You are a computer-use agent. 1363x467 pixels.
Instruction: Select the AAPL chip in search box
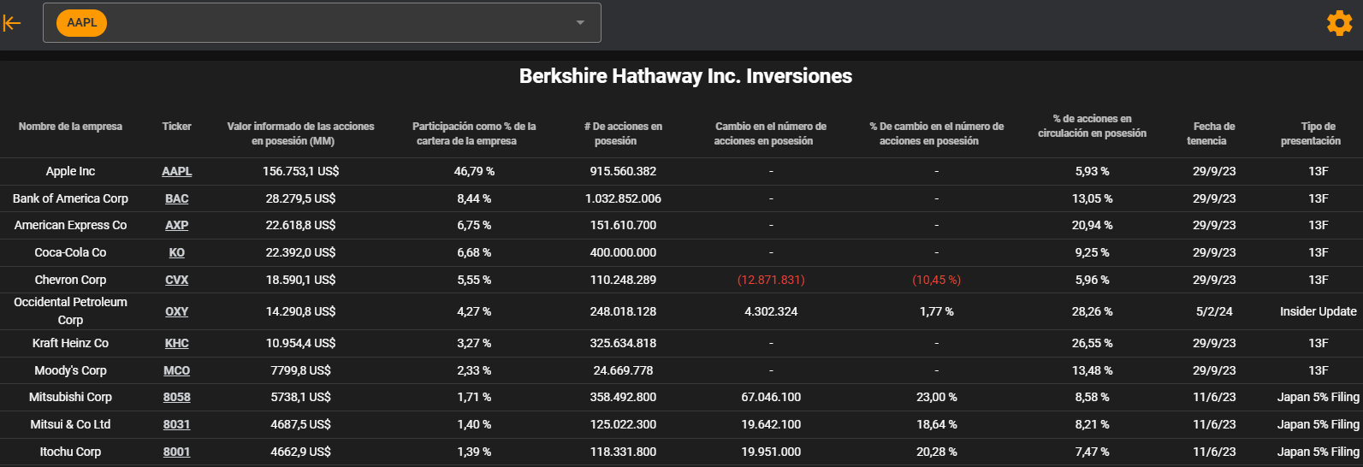81,23
